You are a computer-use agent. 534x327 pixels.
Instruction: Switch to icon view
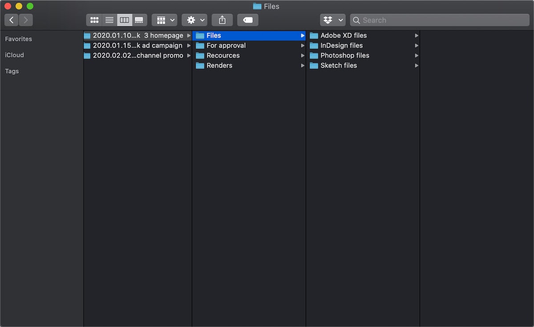(x=94, y=20)
